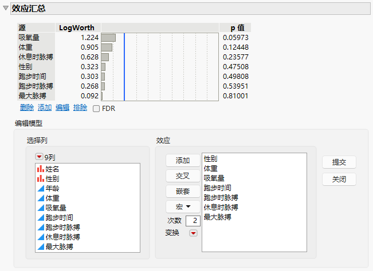Select 体重 row in the summary table

25,47
